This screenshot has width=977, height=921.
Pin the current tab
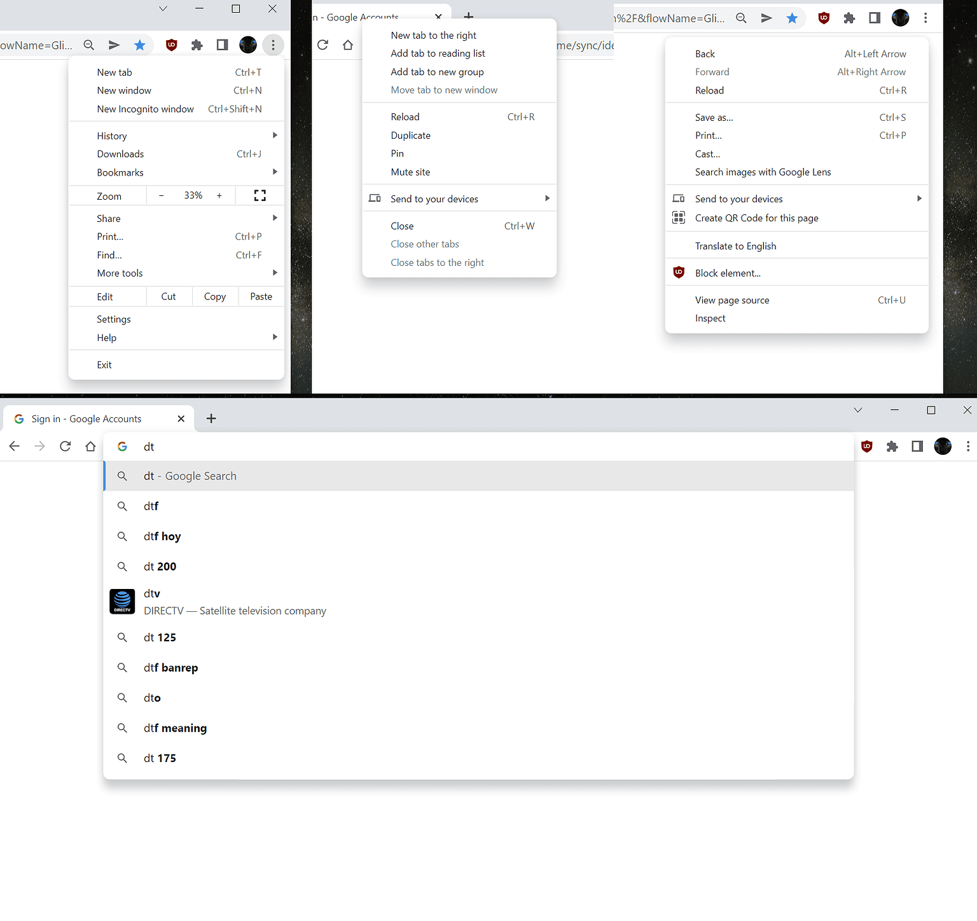397,153
